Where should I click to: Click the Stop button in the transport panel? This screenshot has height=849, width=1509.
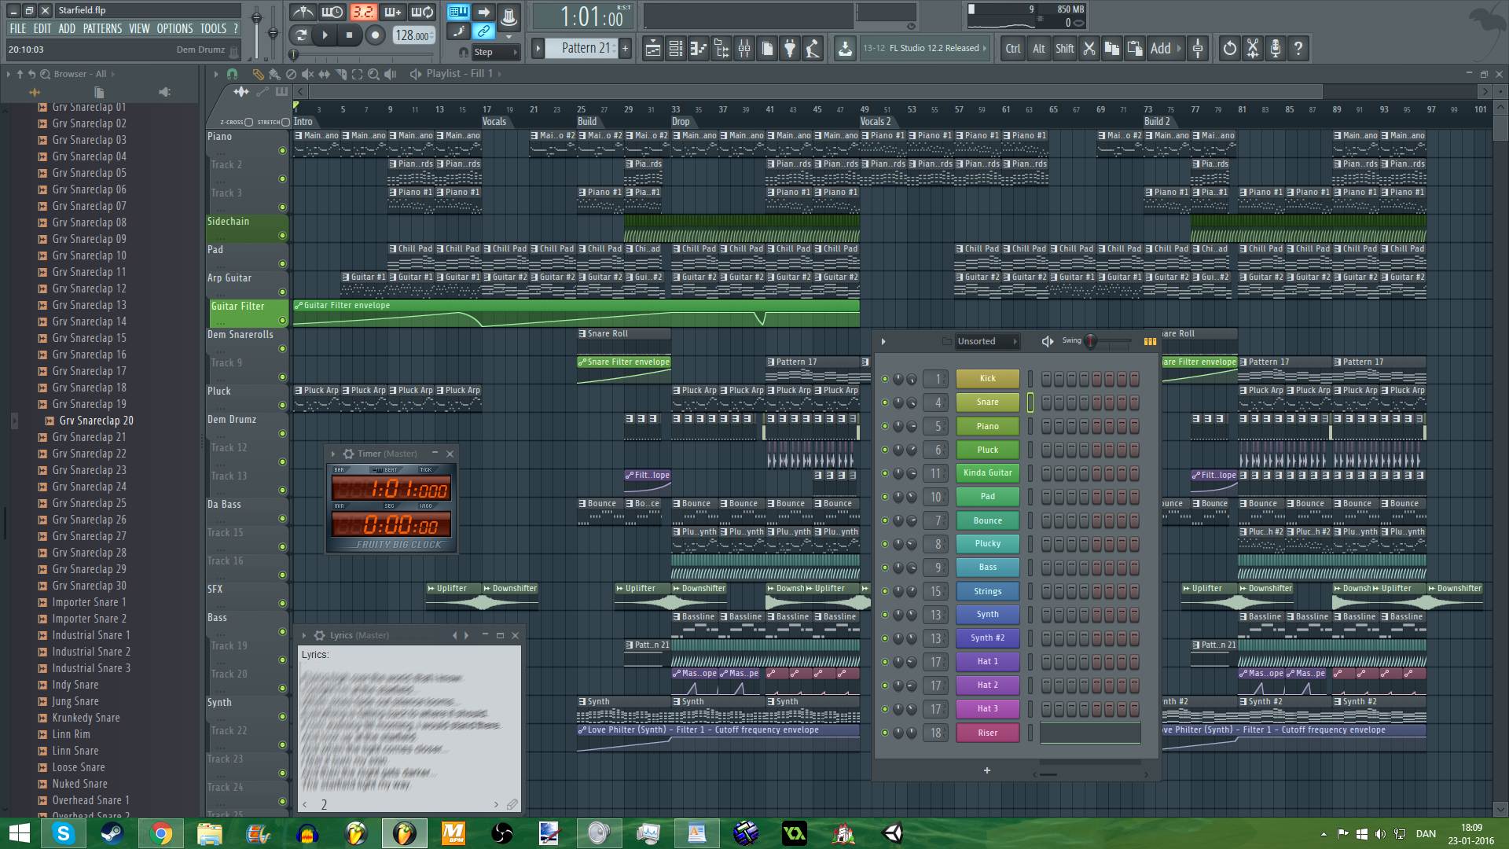click(350, 35)
